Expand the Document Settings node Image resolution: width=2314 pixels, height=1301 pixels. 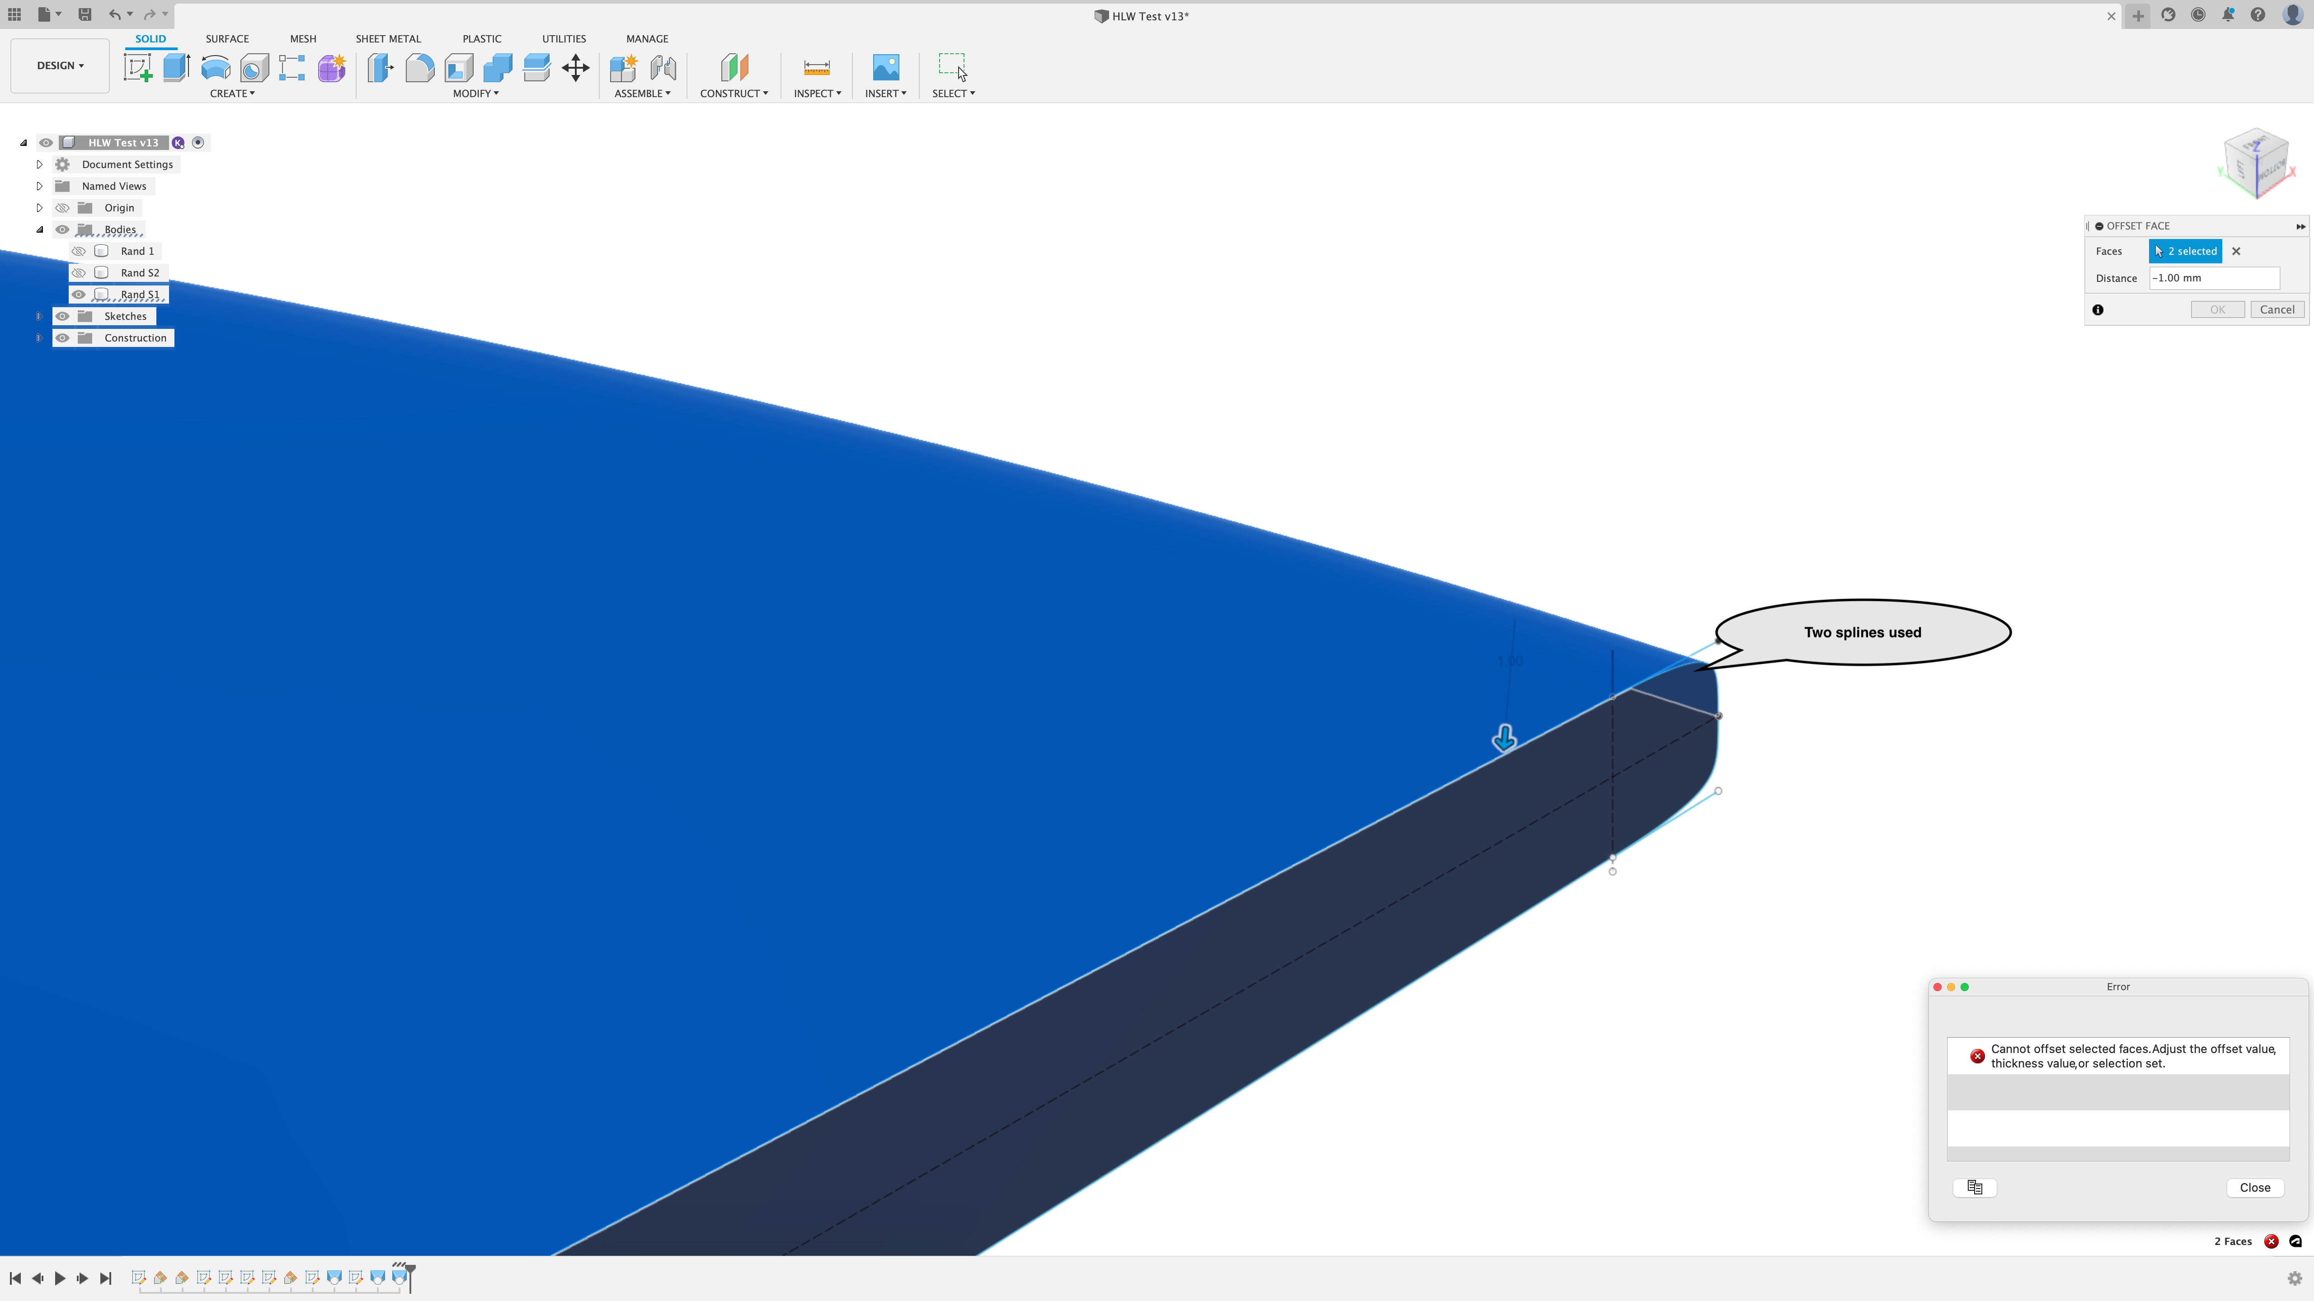click(39, 164)
